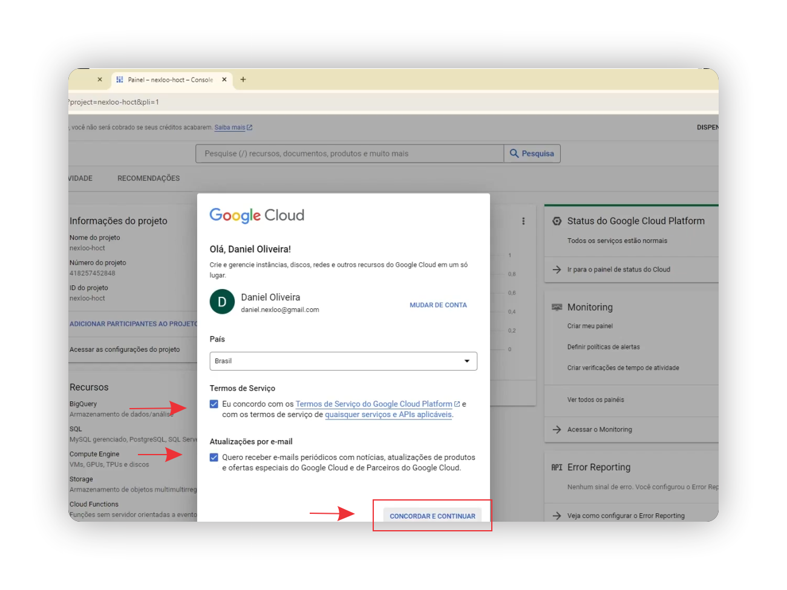Open Compute Engine resource entry
787x590 pixels.
[94, 454]
